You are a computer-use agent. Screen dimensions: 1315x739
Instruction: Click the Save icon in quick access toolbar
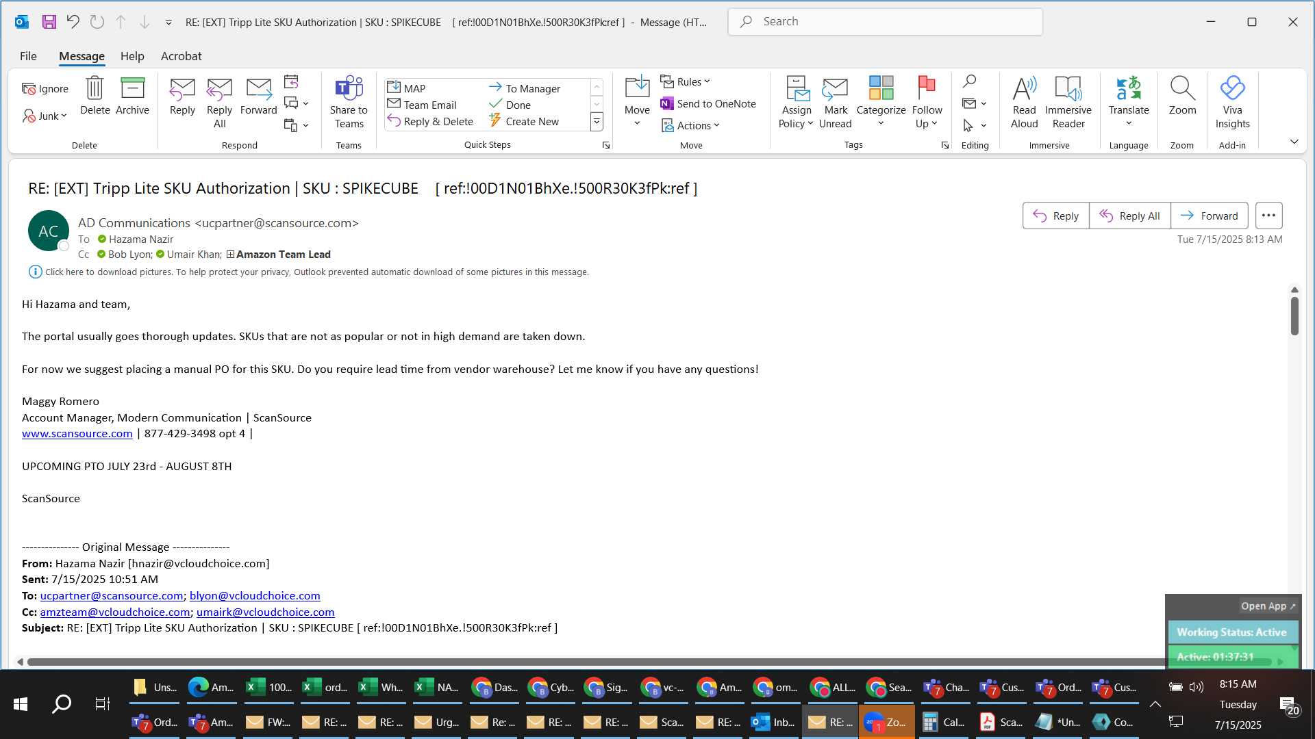pos(49,22)
